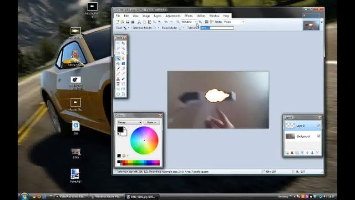
Task: Choose a color from the palette strip
Action: pyautogui.click(x=138, y=163)
